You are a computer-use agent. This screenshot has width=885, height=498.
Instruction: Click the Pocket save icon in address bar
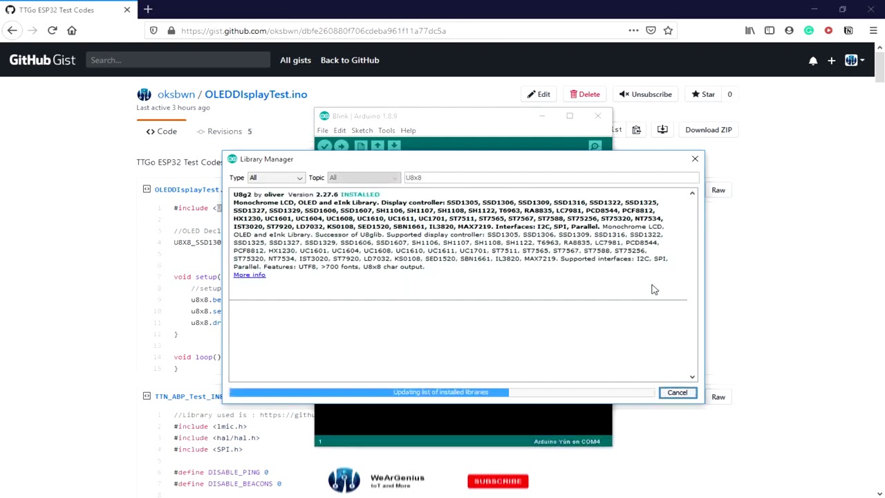point(651,30)
